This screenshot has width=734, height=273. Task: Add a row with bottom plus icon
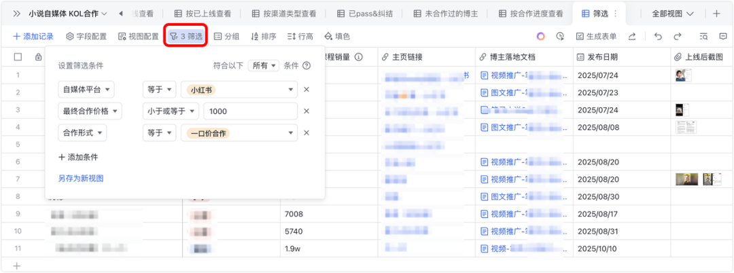tap(17, 266)
